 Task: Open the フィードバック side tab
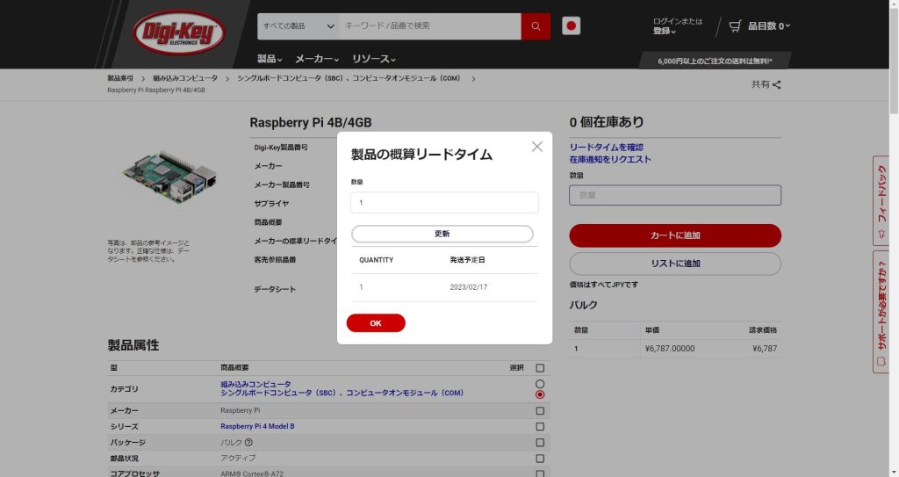coord(881,201)
